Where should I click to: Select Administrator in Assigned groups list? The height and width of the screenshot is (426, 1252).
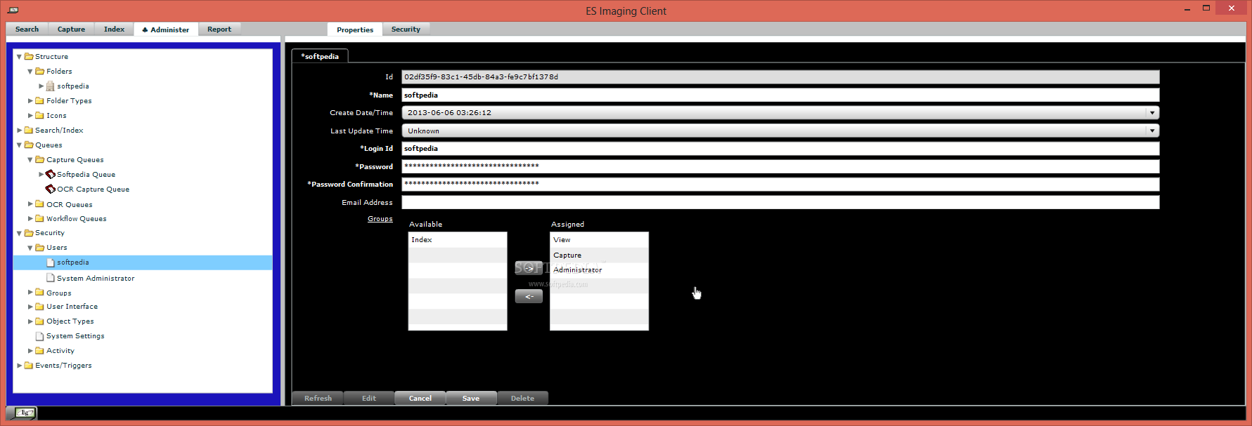click(x=599, y=270)
